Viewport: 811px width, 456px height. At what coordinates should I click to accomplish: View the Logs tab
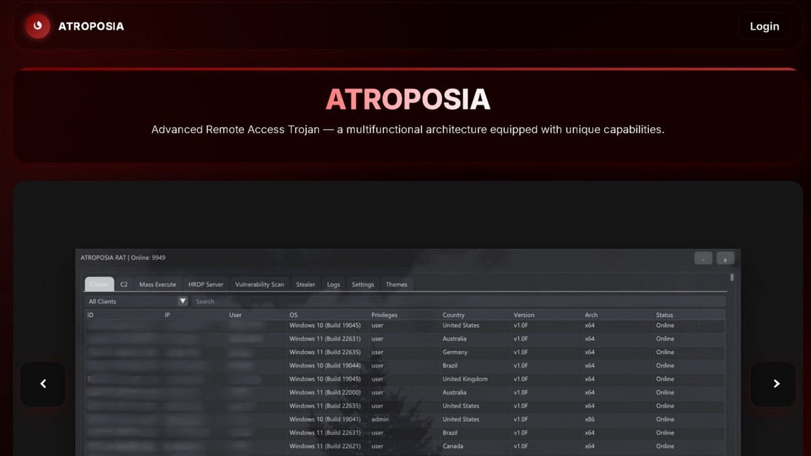coord(333,284)
